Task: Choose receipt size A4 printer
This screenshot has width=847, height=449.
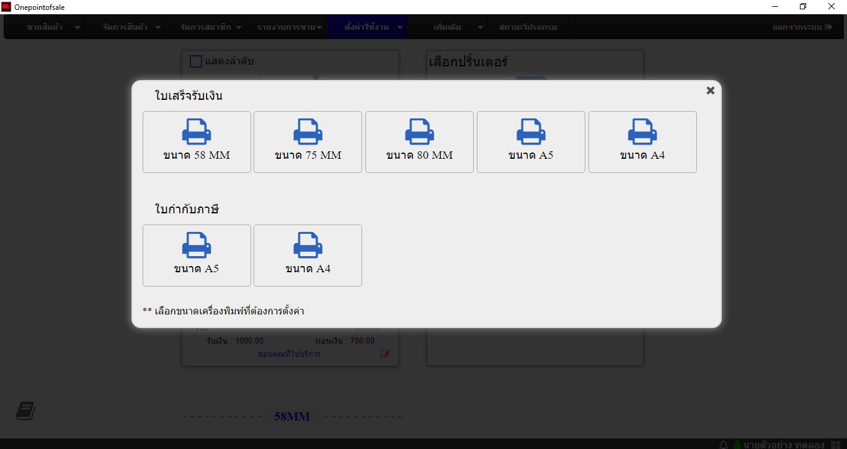Action: point(642,142)
